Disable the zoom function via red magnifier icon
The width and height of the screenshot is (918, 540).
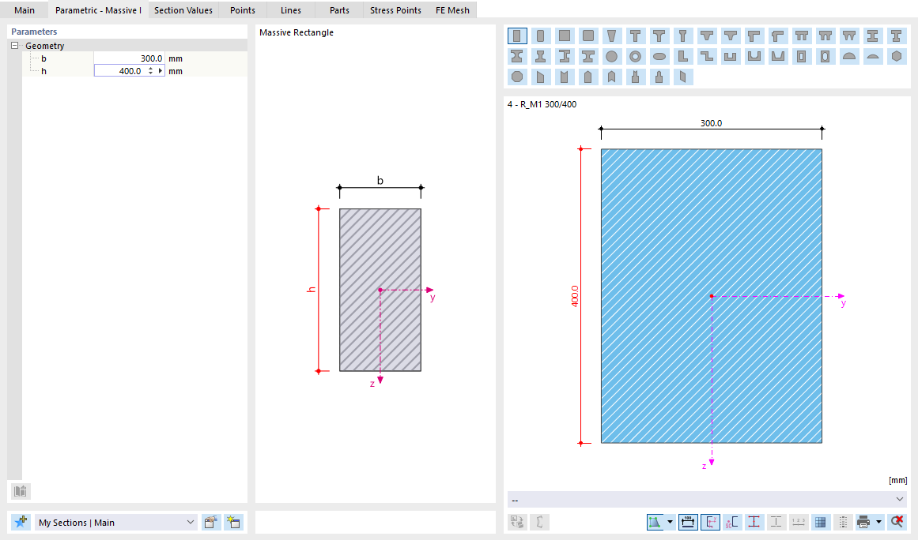click(x=897, y=522)
